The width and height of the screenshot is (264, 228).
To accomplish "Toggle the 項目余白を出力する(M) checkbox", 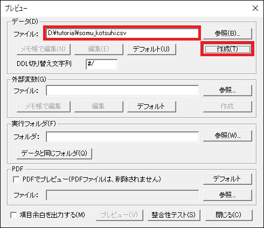I will [13, 215].
